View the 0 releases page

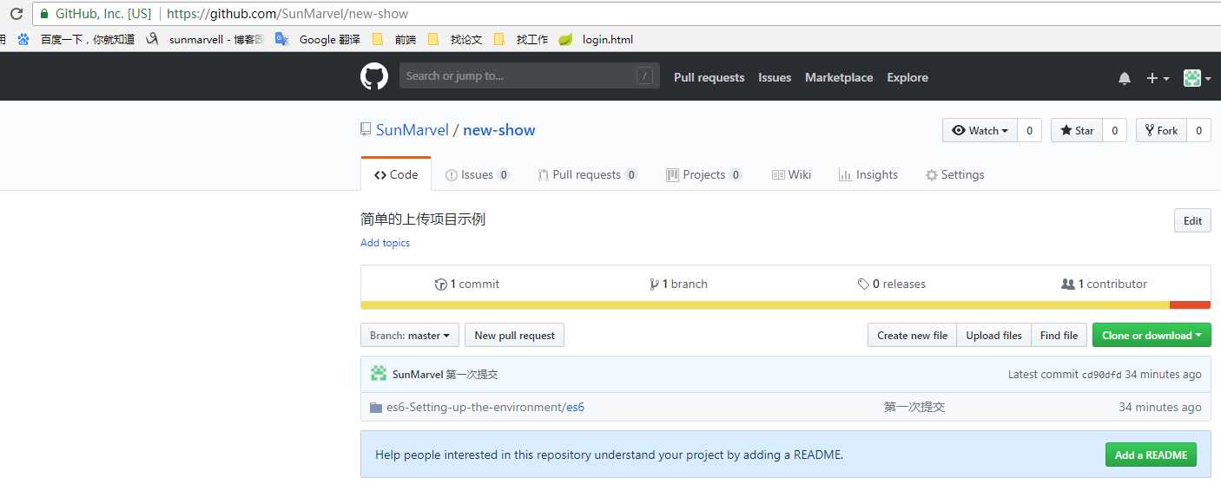point(891,284)
